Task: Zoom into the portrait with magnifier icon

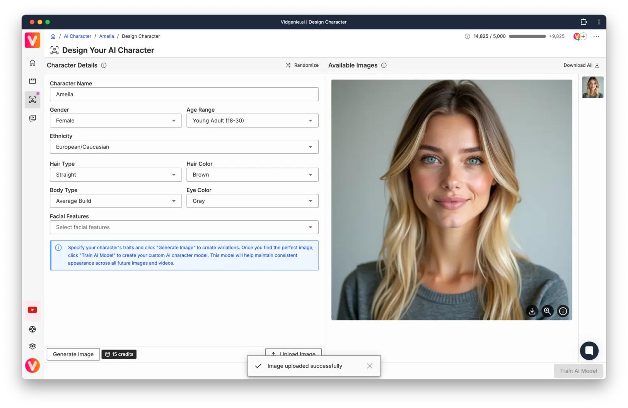Action: click(x=548, y=311)
